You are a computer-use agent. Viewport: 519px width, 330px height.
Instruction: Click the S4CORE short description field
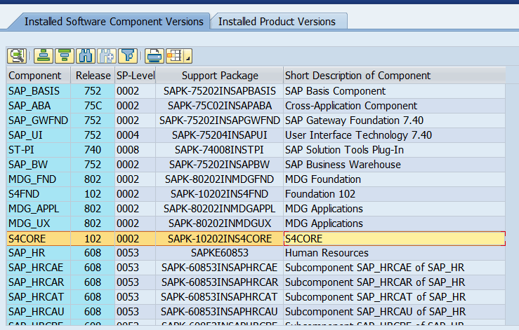(394, 238)
